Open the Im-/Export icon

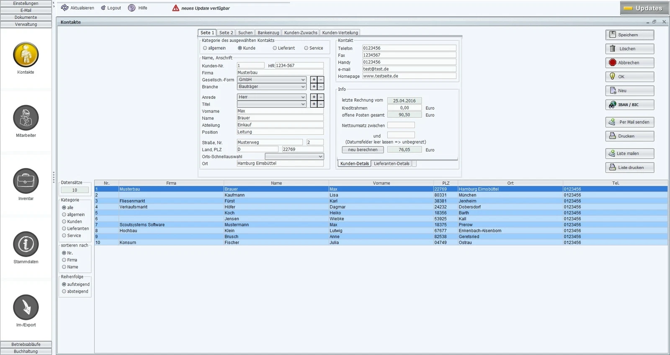point(26,307)
